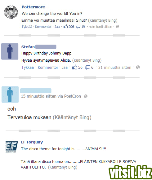This screenshot has width=152, height=180.
Task: Open Stefan profile name link
Action: pyautogui.click(x=28, y=47)
